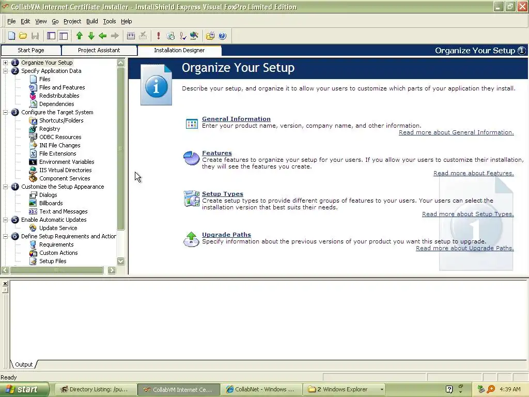Viewport: 529px width, 397px height.
Task: Open the Requirements view
Action: point(56,245)
